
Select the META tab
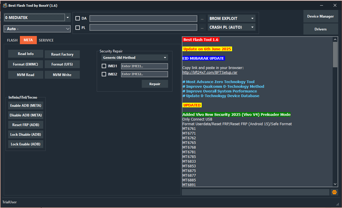tap(28, 40)
